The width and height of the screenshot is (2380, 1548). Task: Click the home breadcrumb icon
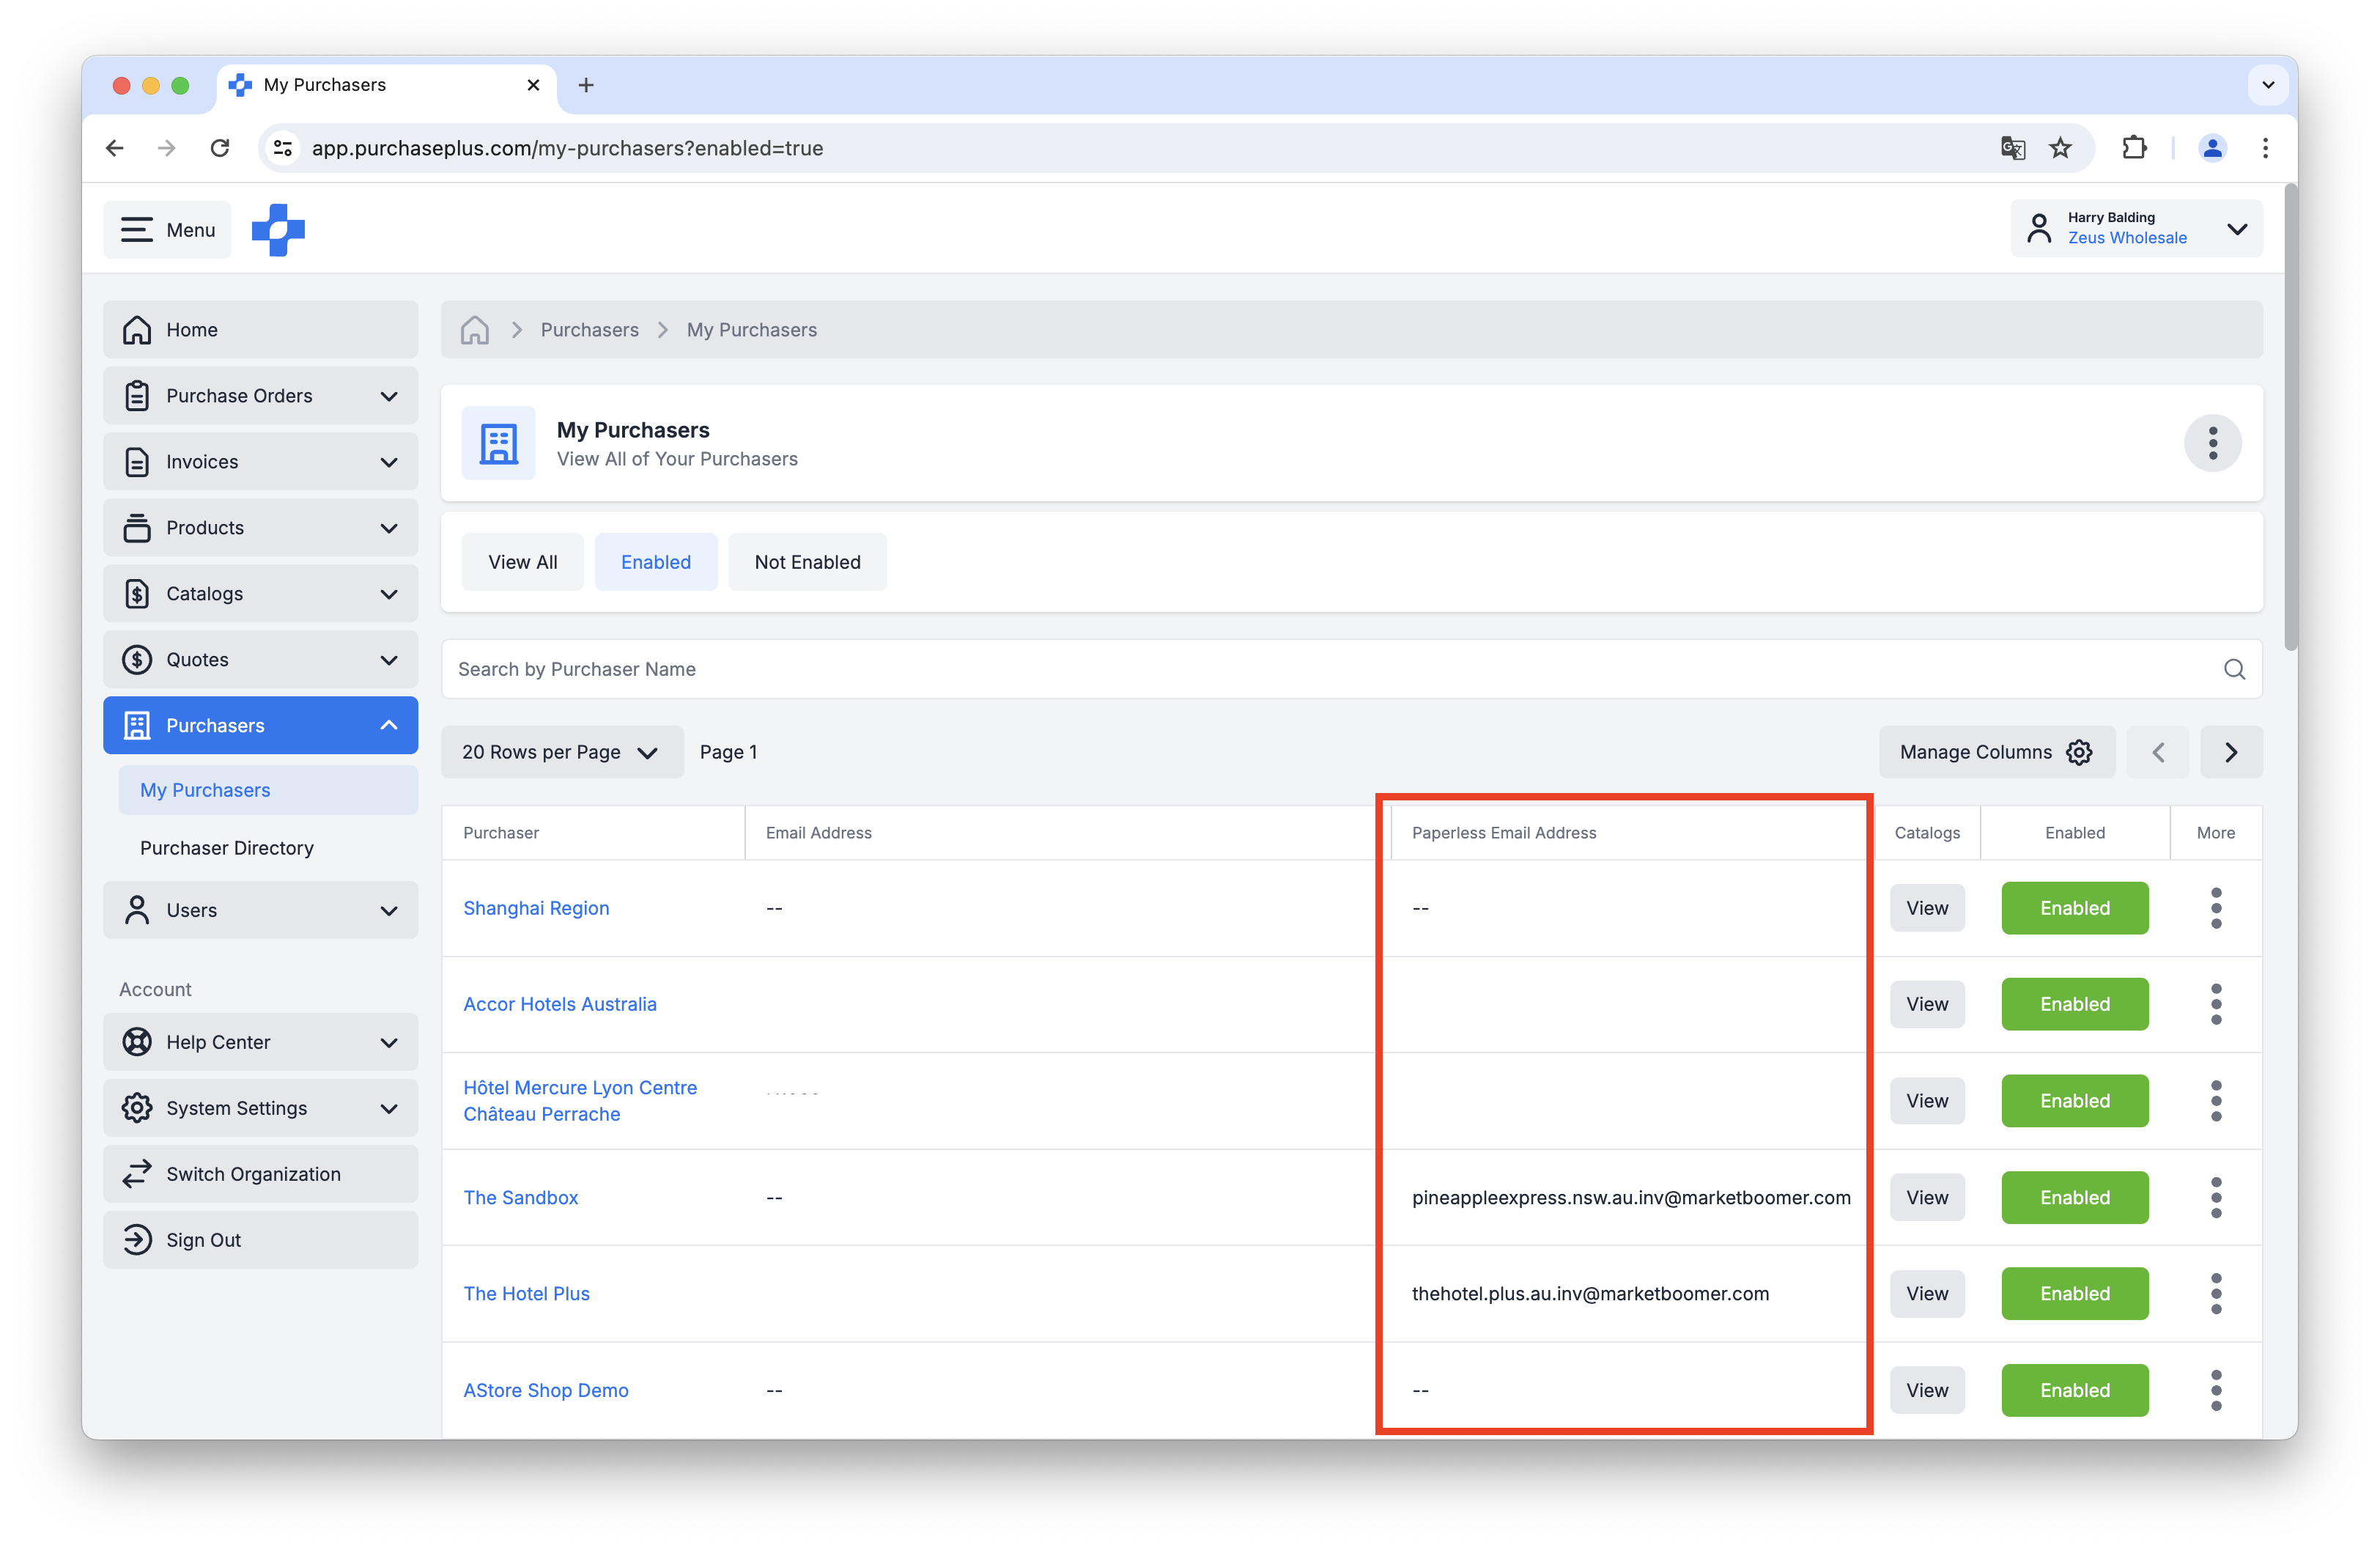click(x=474, y=330)
